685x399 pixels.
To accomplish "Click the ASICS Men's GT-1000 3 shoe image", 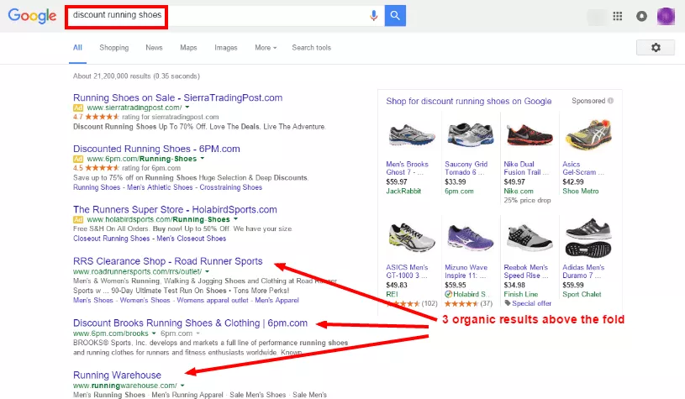I will click(x=411, y=237).
